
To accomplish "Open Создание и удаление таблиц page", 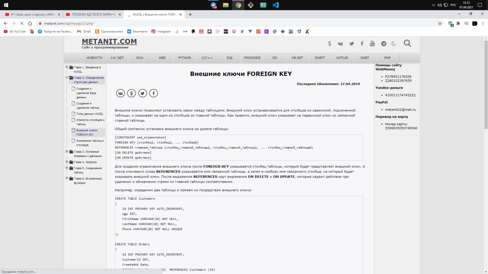I will click(88, 106).
